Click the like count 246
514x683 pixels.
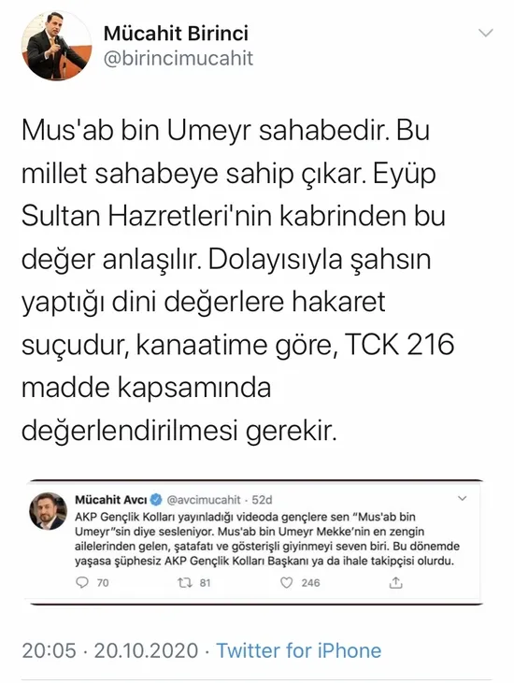click(x=310, y=583)
